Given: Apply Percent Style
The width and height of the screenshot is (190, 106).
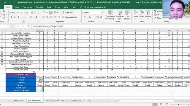Looking at the screenshot, I should click(90, 17).
